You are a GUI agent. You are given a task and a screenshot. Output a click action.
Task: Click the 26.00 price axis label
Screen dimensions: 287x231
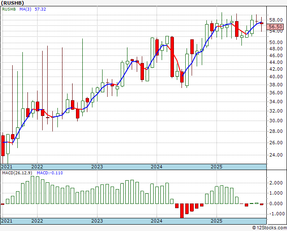click(276, 143)
